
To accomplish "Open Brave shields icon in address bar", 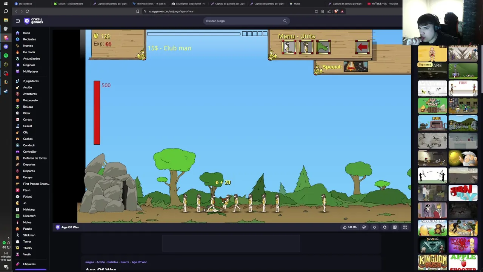I will [336, 11].
